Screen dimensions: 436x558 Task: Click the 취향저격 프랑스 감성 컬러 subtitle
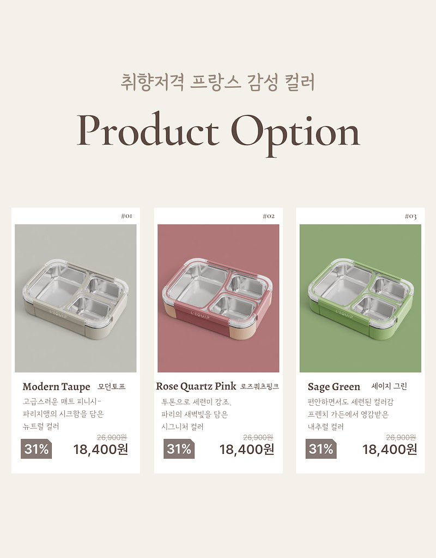pyautogui.click(x=218, y=82)
